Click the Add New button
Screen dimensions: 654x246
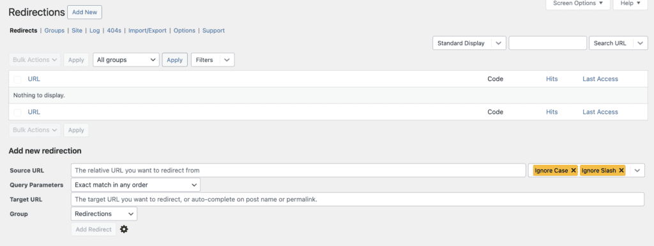(85, 12)
